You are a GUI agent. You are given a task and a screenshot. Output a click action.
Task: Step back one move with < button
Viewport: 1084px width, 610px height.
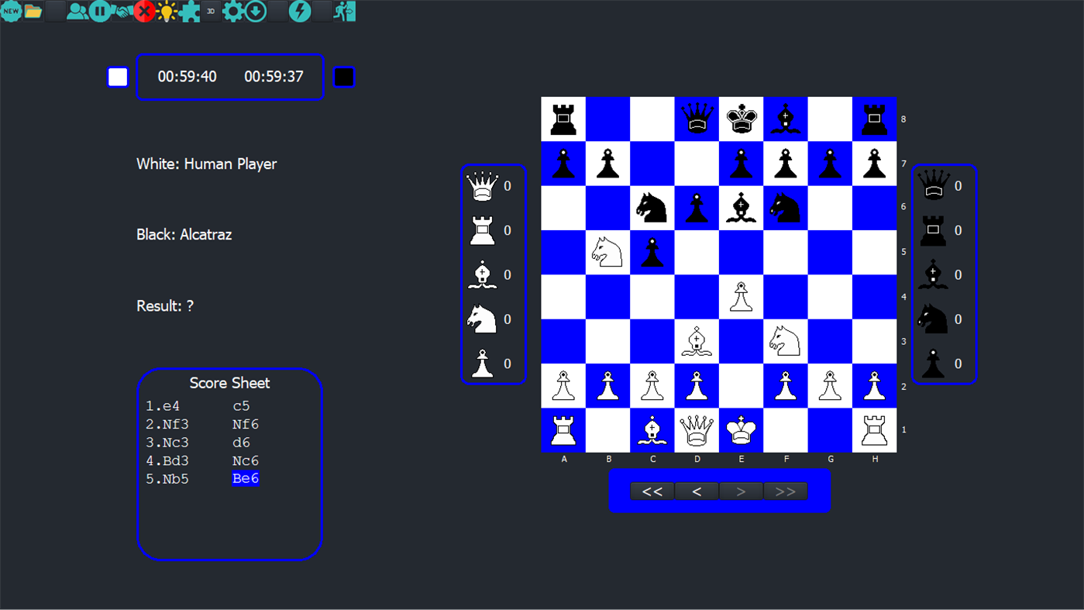coord(696,491)
